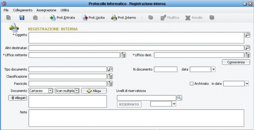Click the Prot.Interno toolbar icon

(x=114, y=18)
